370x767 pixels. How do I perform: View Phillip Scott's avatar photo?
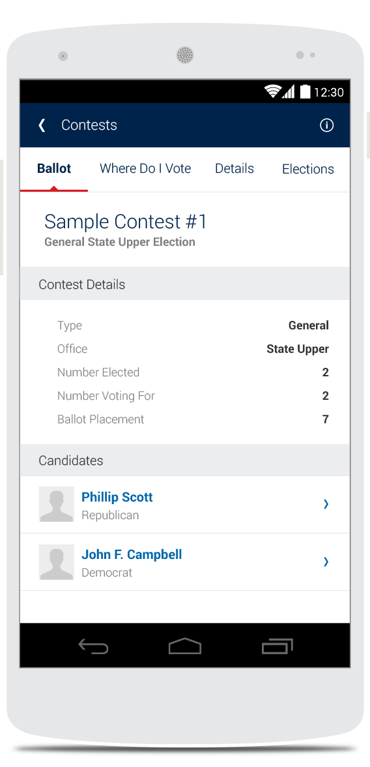57,504
